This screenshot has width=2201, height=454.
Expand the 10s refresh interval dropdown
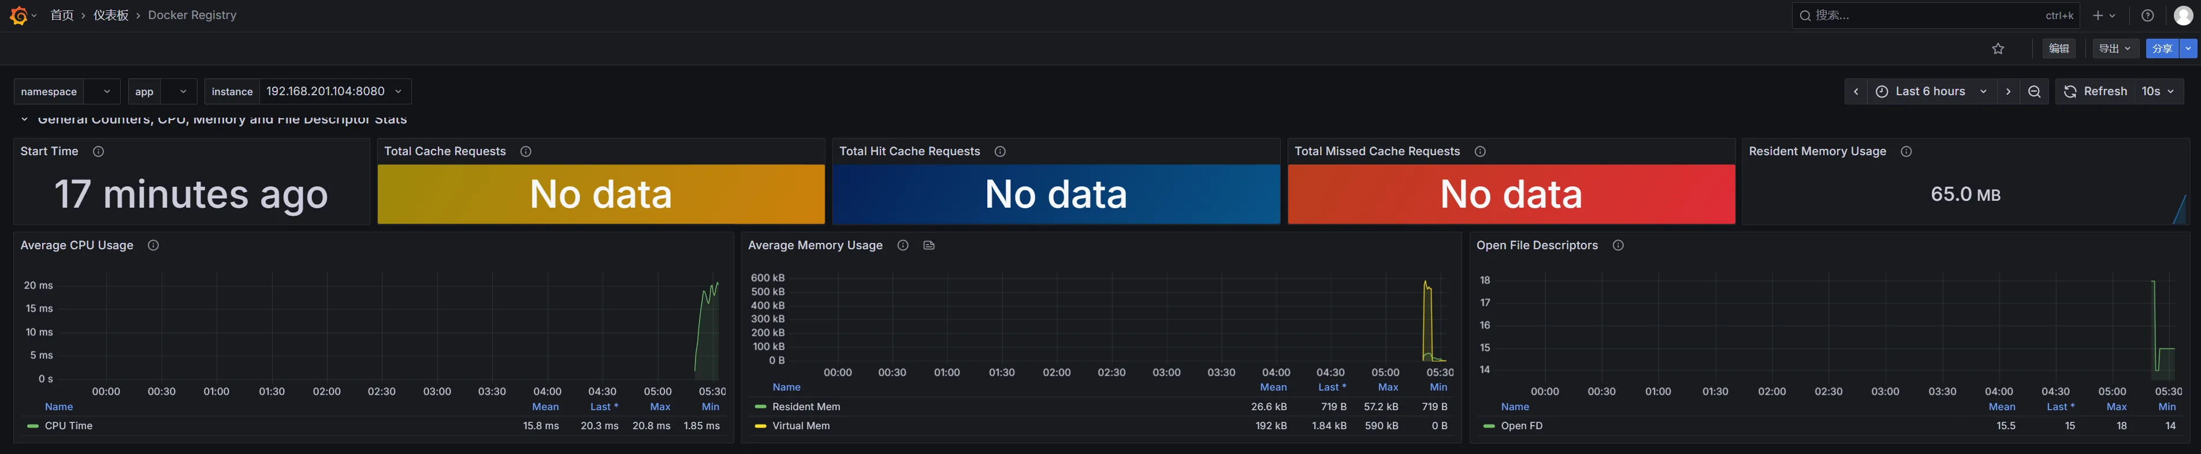[2158, 91]
